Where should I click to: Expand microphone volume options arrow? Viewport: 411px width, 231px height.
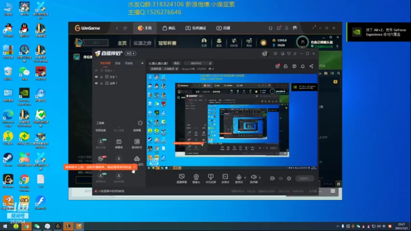(245, 178)
